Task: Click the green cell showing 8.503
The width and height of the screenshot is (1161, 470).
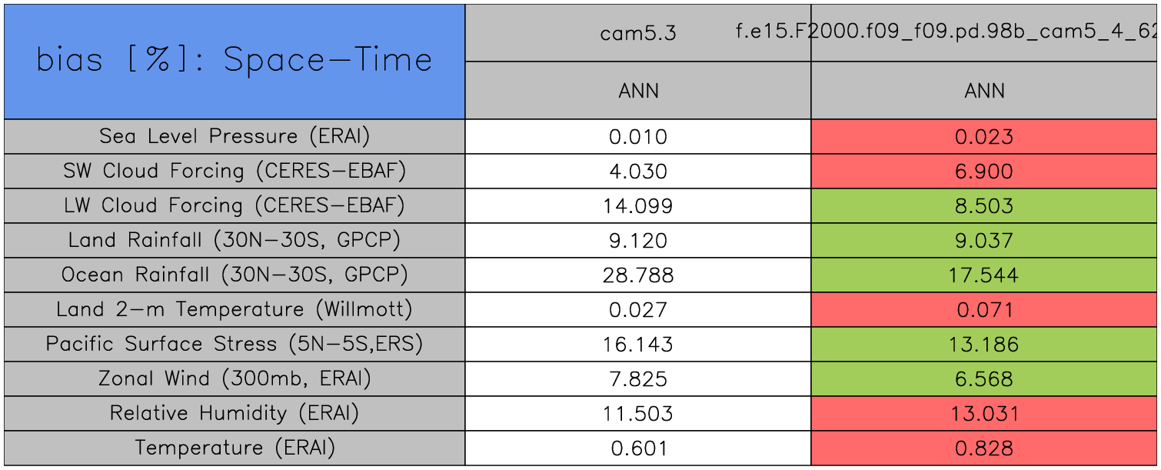Action: 984,206
